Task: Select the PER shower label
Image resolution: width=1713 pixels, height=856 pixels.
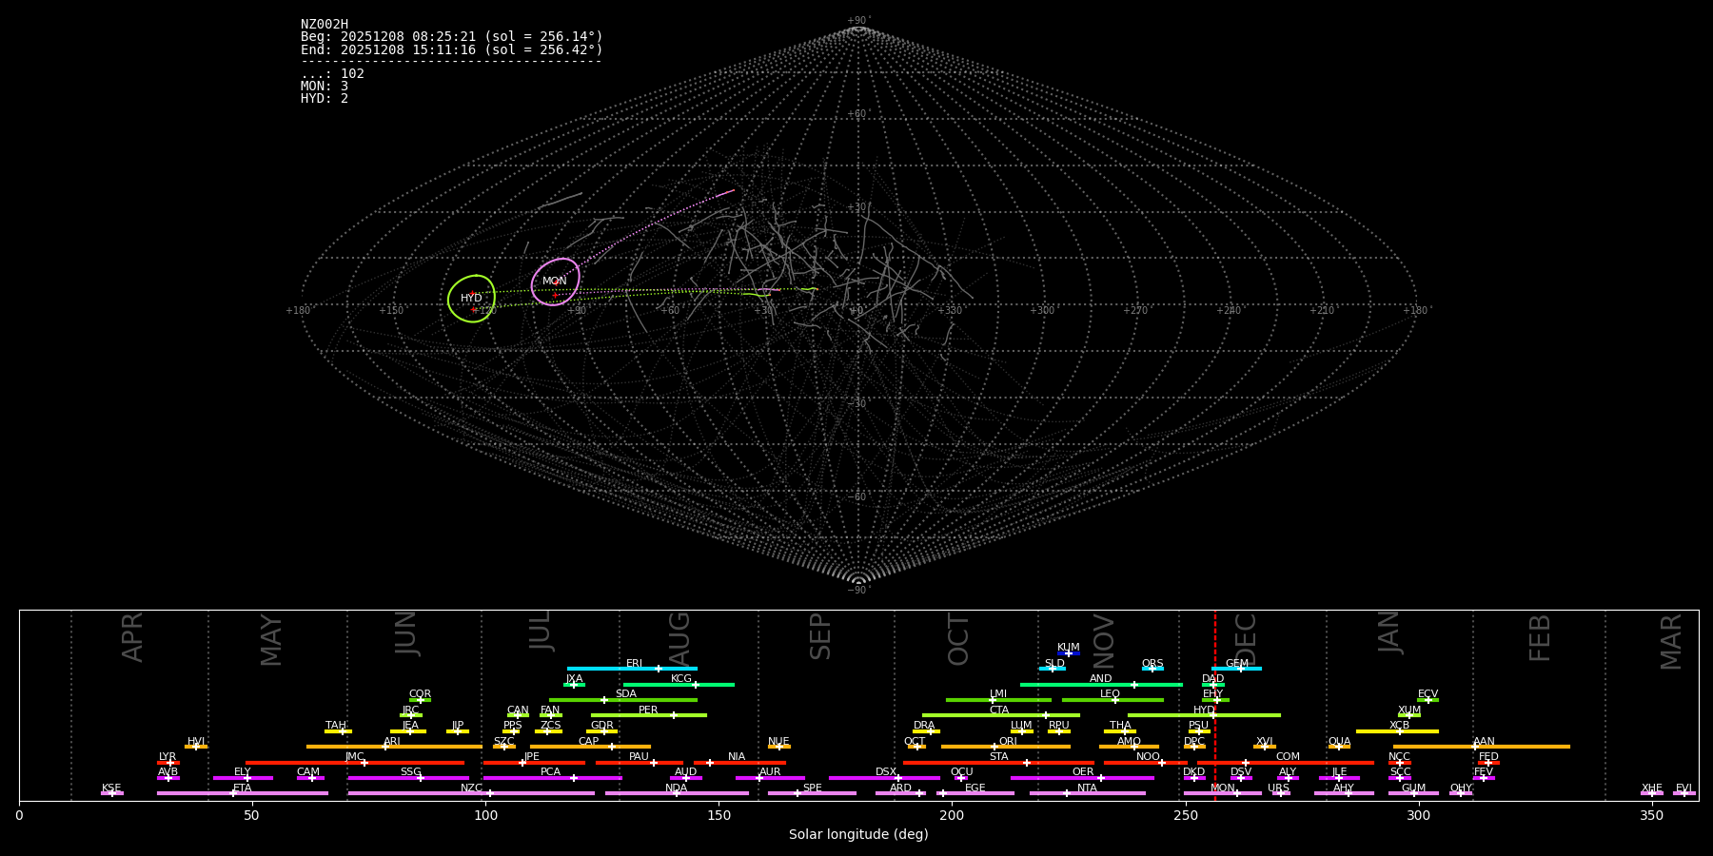Action: coord(648,710)
